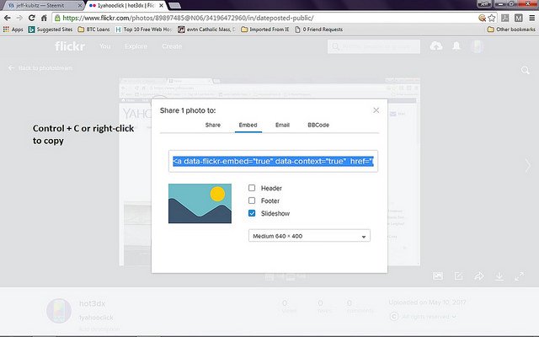Click the address bar URL

[188, 18]
